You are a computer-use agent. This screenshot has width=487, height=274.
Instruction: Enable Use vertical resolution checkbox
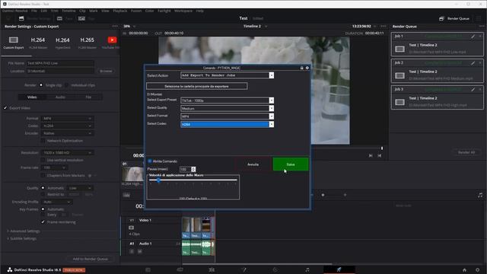43,160
